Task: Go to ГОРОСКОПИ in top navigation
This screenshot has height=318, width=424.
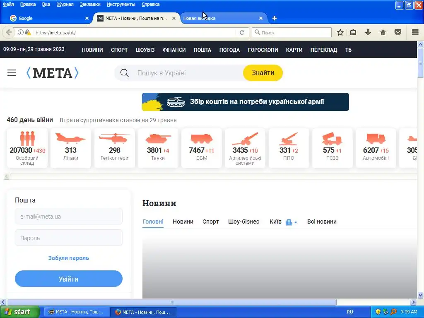Action: (263, 50)
